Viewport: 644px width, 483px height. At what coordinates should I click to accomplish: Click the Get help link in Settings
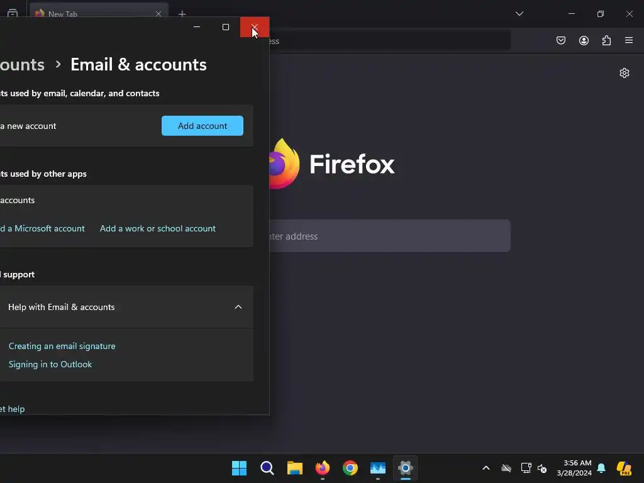[13, 409]
